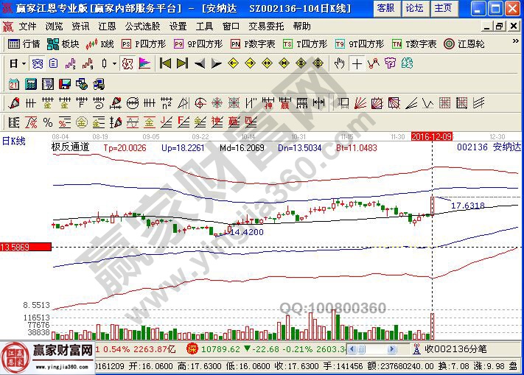Go to 主页 home page button
This screenshot has height=375, width=524.
tap(443, 8)
